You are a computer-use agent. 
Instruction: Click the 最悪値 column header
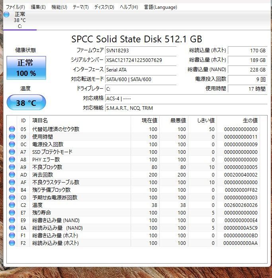[x=174, y=121]
